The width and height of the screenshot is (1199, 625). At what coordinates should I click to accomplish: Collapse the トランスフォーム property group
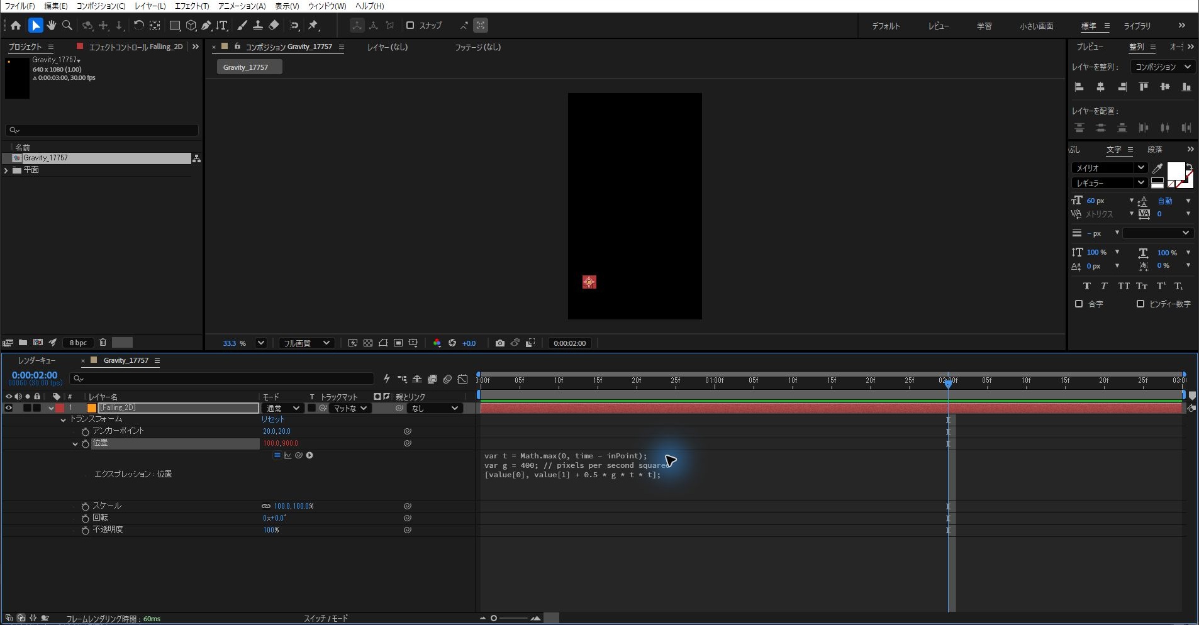tap(63, 419)
